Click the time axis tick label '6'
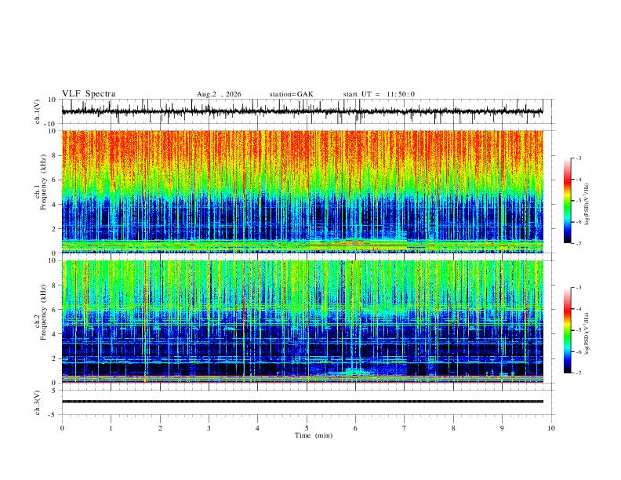Screen dimensions: 621x480 pos(356,428)
